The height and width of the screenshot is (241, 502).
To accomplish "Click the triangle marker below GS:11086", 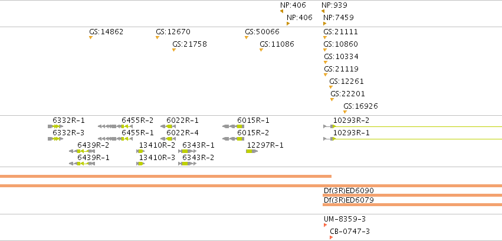I will click(x=261, y=50).
